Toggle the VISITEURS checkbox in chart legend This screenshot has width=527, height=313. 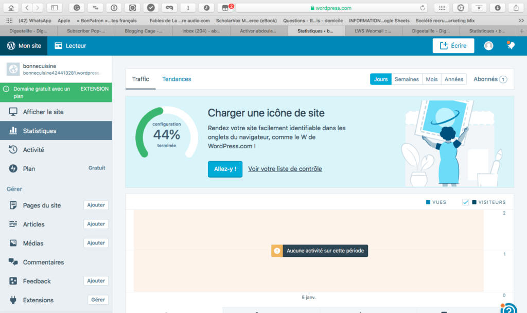[465, 202]
